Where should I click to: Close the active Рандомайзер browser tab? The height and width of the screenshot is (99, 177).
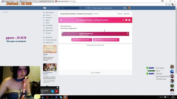pos(71,1)
